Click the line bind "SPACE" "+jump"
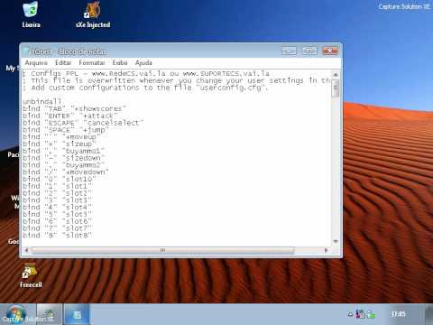Image resolution: width=433 pixels, height=325 pixels. 66,130
